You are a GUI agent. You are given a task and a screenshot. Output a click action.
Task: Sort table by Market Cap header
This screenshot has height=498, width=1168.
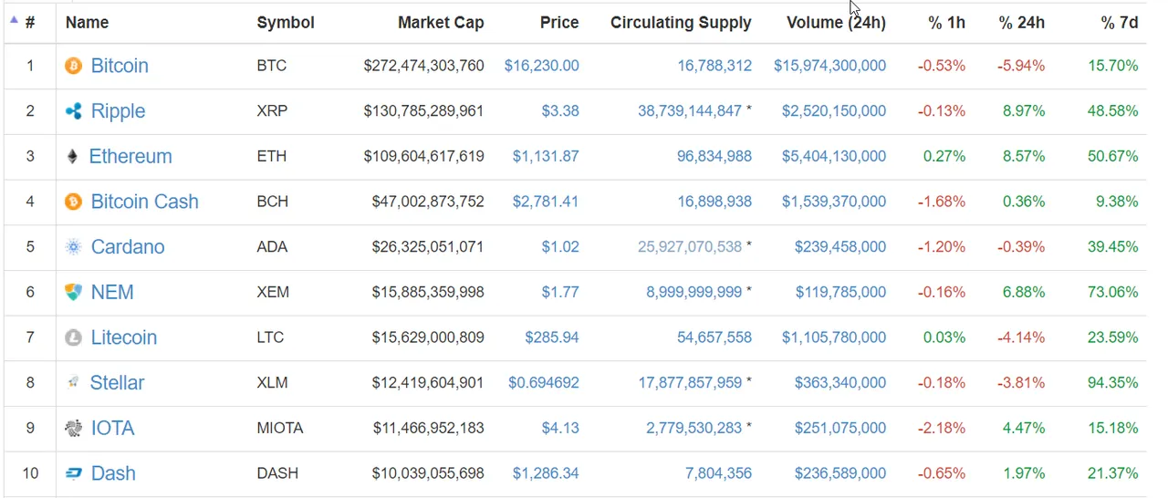[x=441, y=23]
